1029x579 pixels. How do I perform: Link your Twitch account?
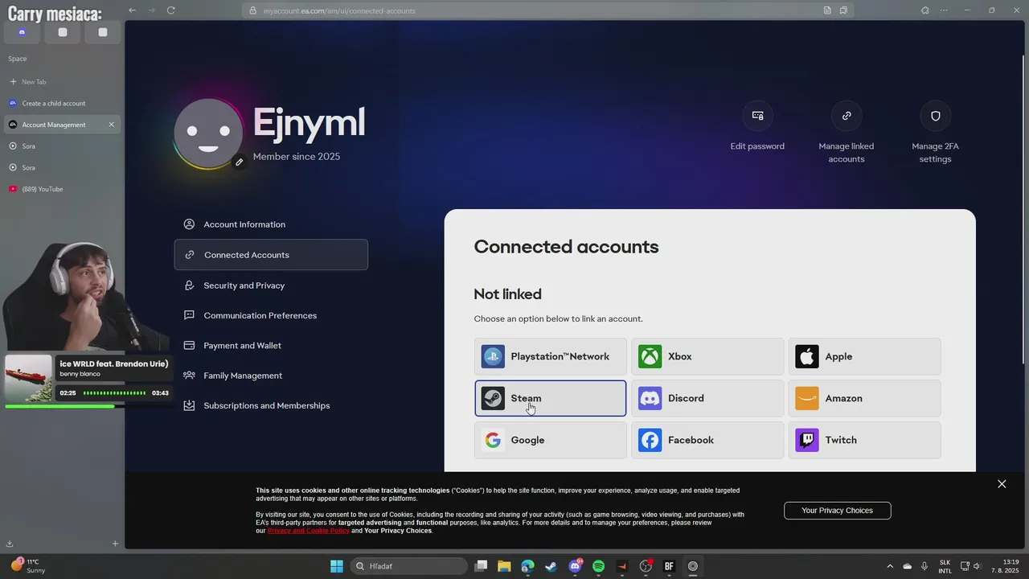[x=864, y=440]
